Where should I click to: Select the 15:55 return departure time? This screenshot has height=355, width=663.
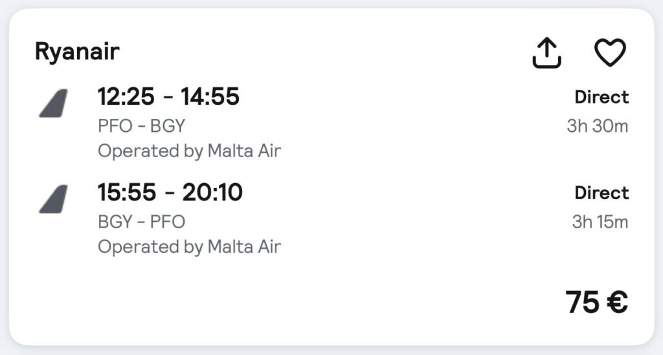127,192
